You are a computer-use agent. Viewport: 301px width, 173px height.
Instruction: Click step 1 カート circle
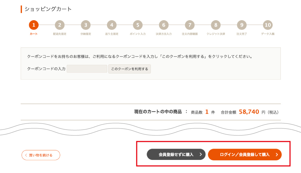pyautogui.click(x=34, y=25)
